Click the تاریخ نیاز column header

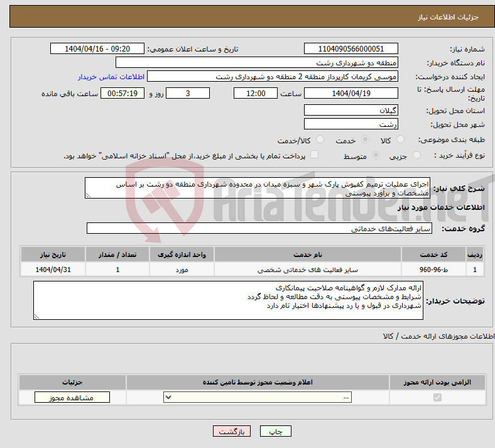point(53,254)
